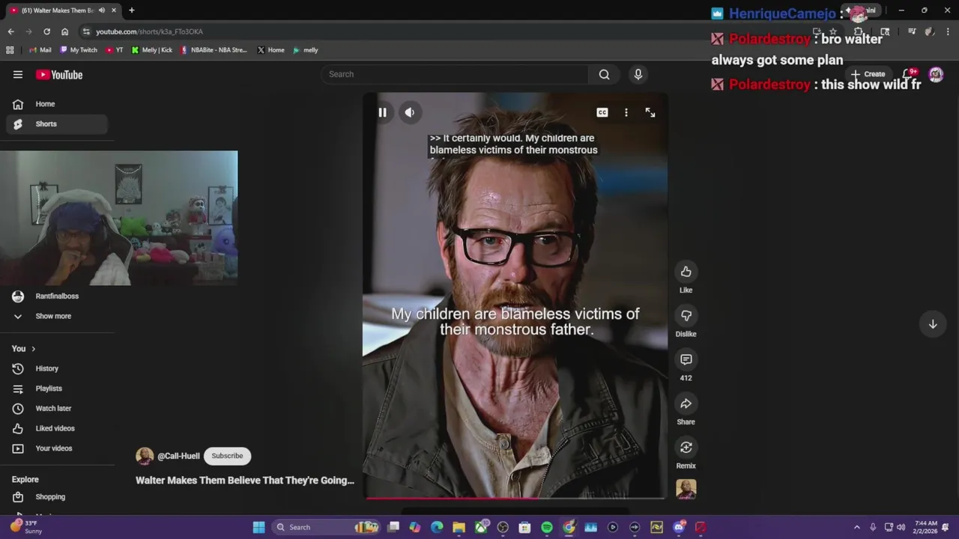Click the Windows taskbar Search box
This screenshot has width=959, height=539.
point(324,527)
